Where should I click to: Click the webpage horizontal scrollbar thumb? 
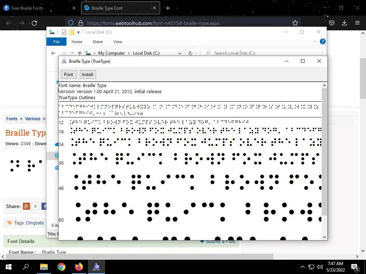140,257
